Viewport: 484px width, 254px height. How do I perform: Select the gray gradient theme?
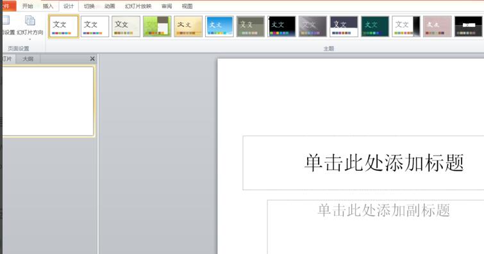(x=313, y=26)
